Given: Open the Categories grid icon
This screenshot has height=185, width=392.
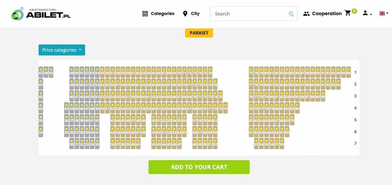Looking at the screenshot, I should point(145,13).
